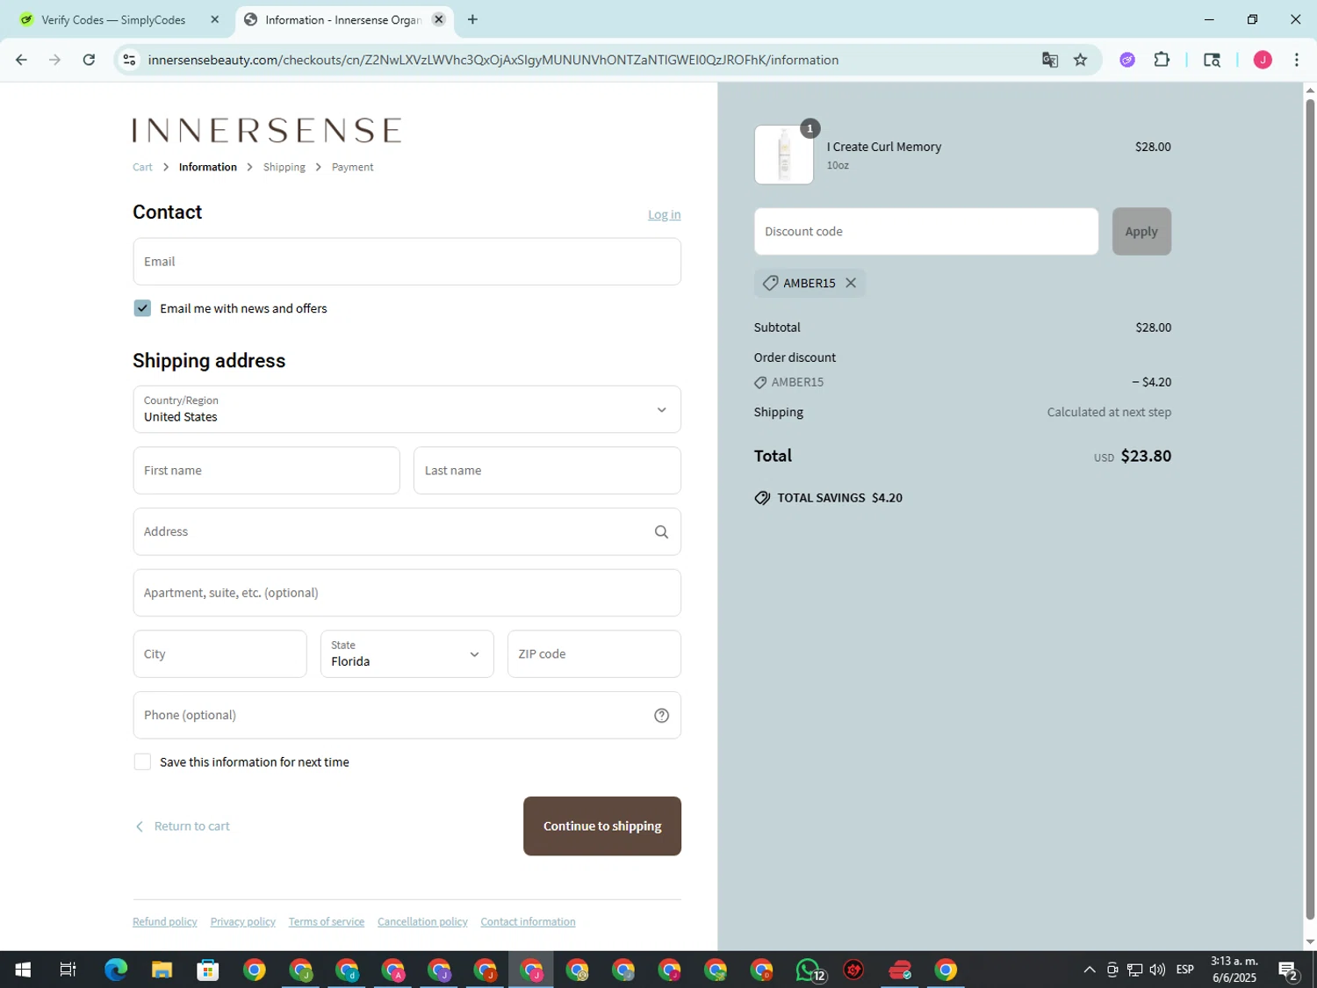
Task: Focus the Last name field
Action: pos(547,471)
